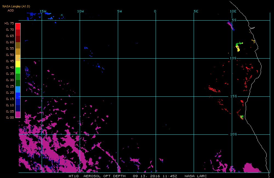Click the brown 0.55–0.60 legend swatch
This screenshot has height=178, width=274.
[x=18, y=45]
